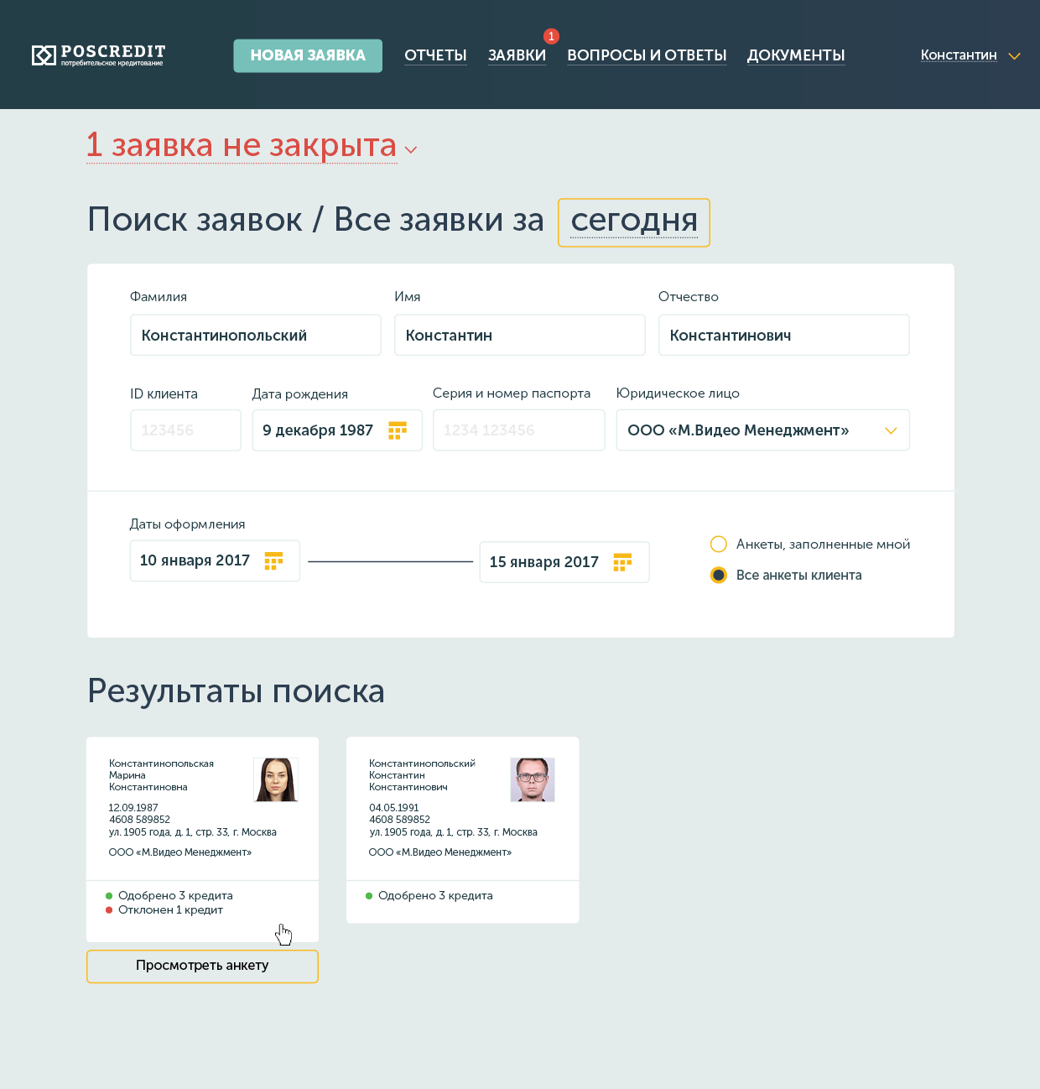This screenshot has width=1040, height=1089.
Task: Click Марина's profile photo
Action: [276, 779]
